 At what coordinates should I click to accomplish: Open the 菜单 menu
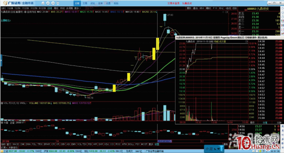pyautogui.click(x=100, y=3)
